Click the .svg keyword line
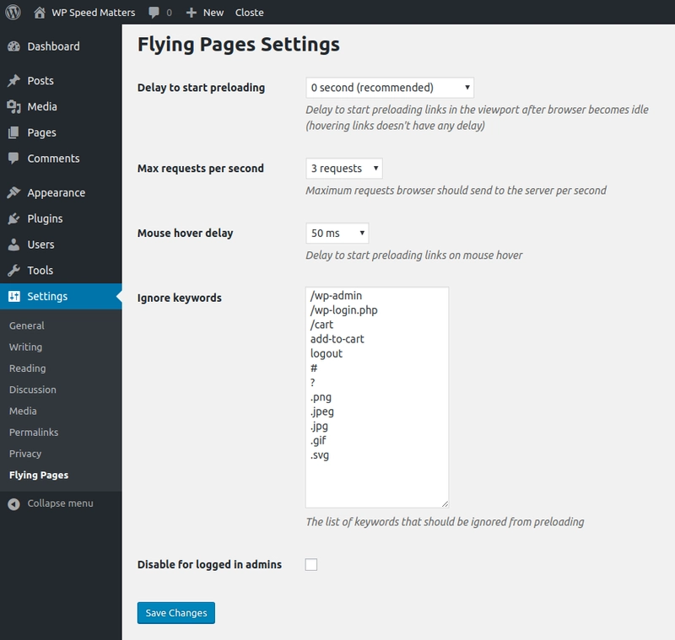Image resolution: width=675 pixels, height=640 pixels. (x=320, y=455)
